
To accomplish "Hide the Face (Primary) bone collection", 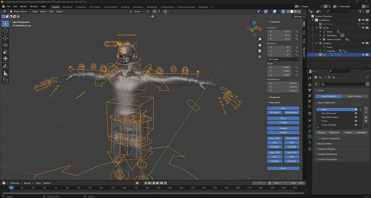I will pos(356,114).
